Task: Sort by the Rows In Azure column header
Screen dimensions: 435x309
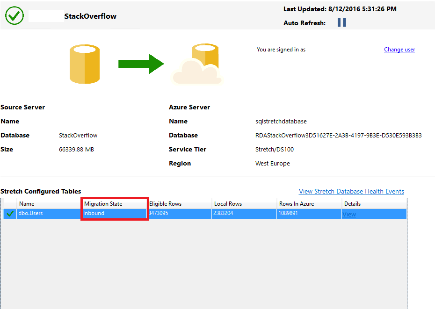Action: (309, 204)
